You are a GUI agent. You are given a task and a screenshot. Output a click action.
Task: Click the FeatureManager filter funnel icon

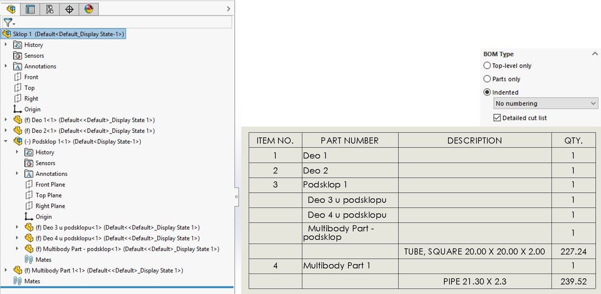tap(8, 22)
